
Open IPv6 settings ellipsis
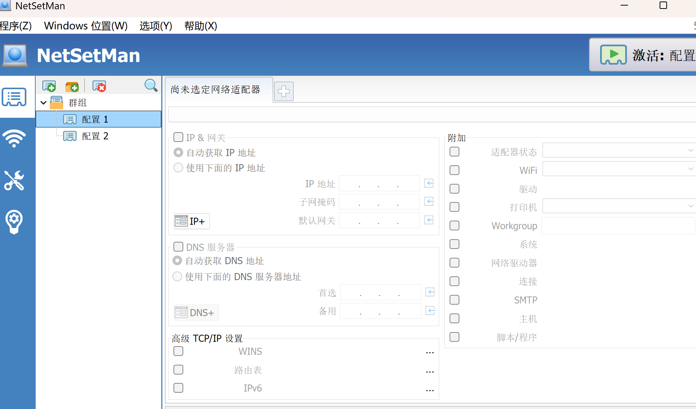430,390
